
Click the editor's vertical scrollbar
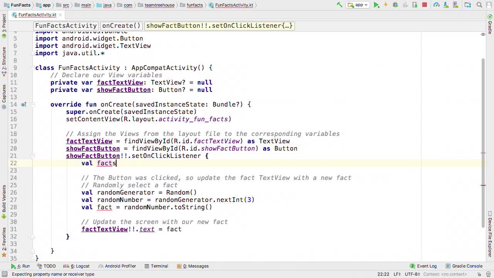coord(483,143)
